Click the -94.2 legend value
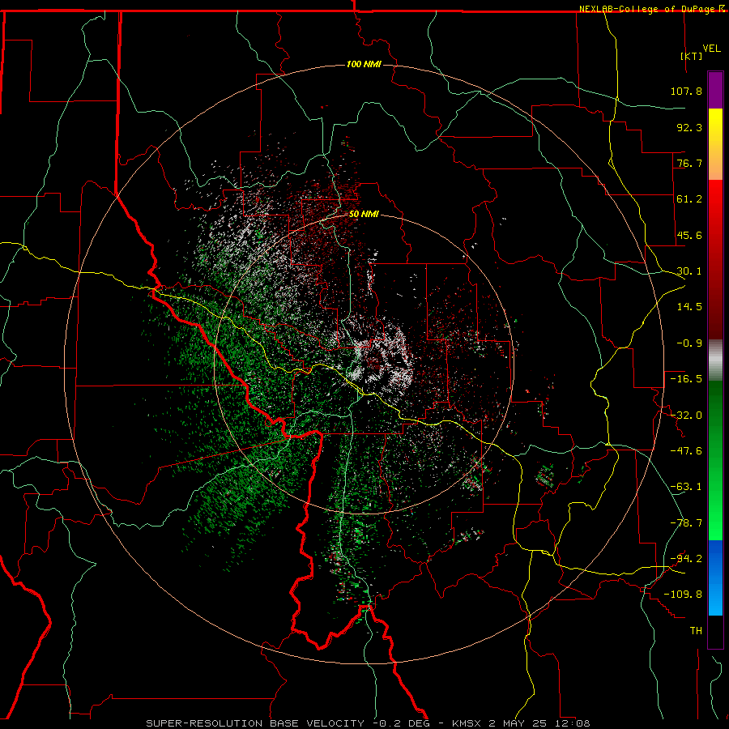Screen dimensions: 729x729 point(686,558)
